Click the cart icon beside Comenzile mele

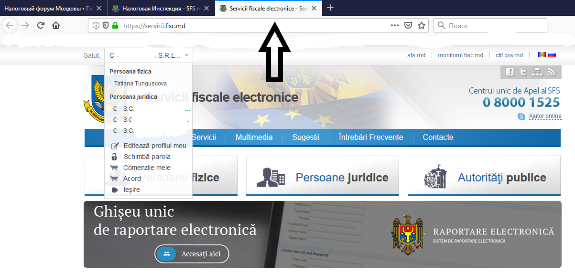coord(114,168)
